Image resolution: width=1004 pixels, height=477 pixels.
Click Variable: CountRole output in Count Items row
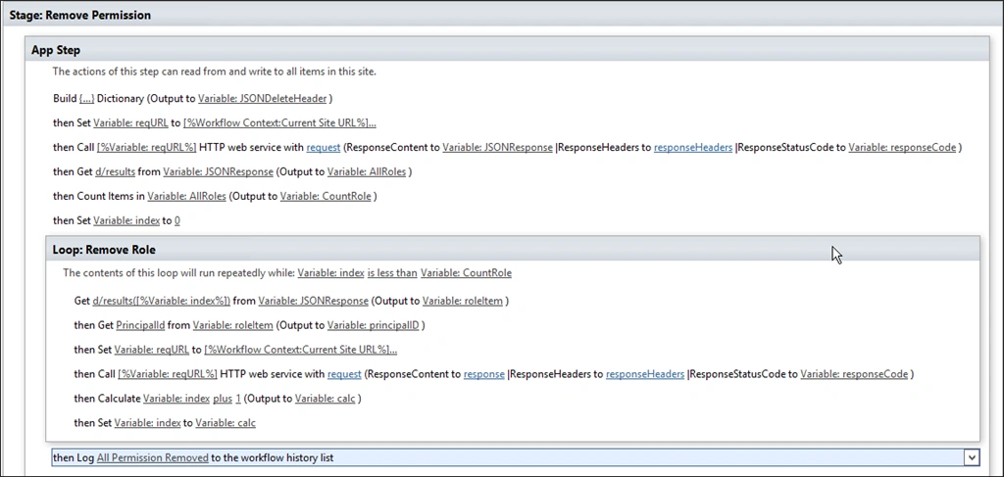click(326, 196)
